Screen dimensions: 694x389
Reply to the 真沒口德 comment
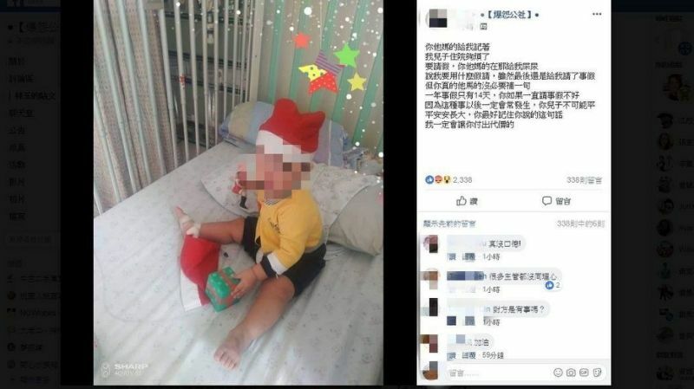[468, 256]
